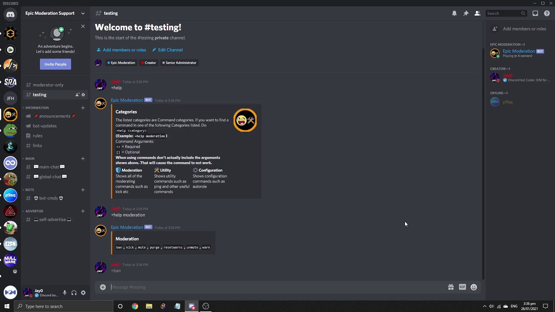Open Epic Moderation bot in member list
The image size is (555, 312).
tap(519, 53)
